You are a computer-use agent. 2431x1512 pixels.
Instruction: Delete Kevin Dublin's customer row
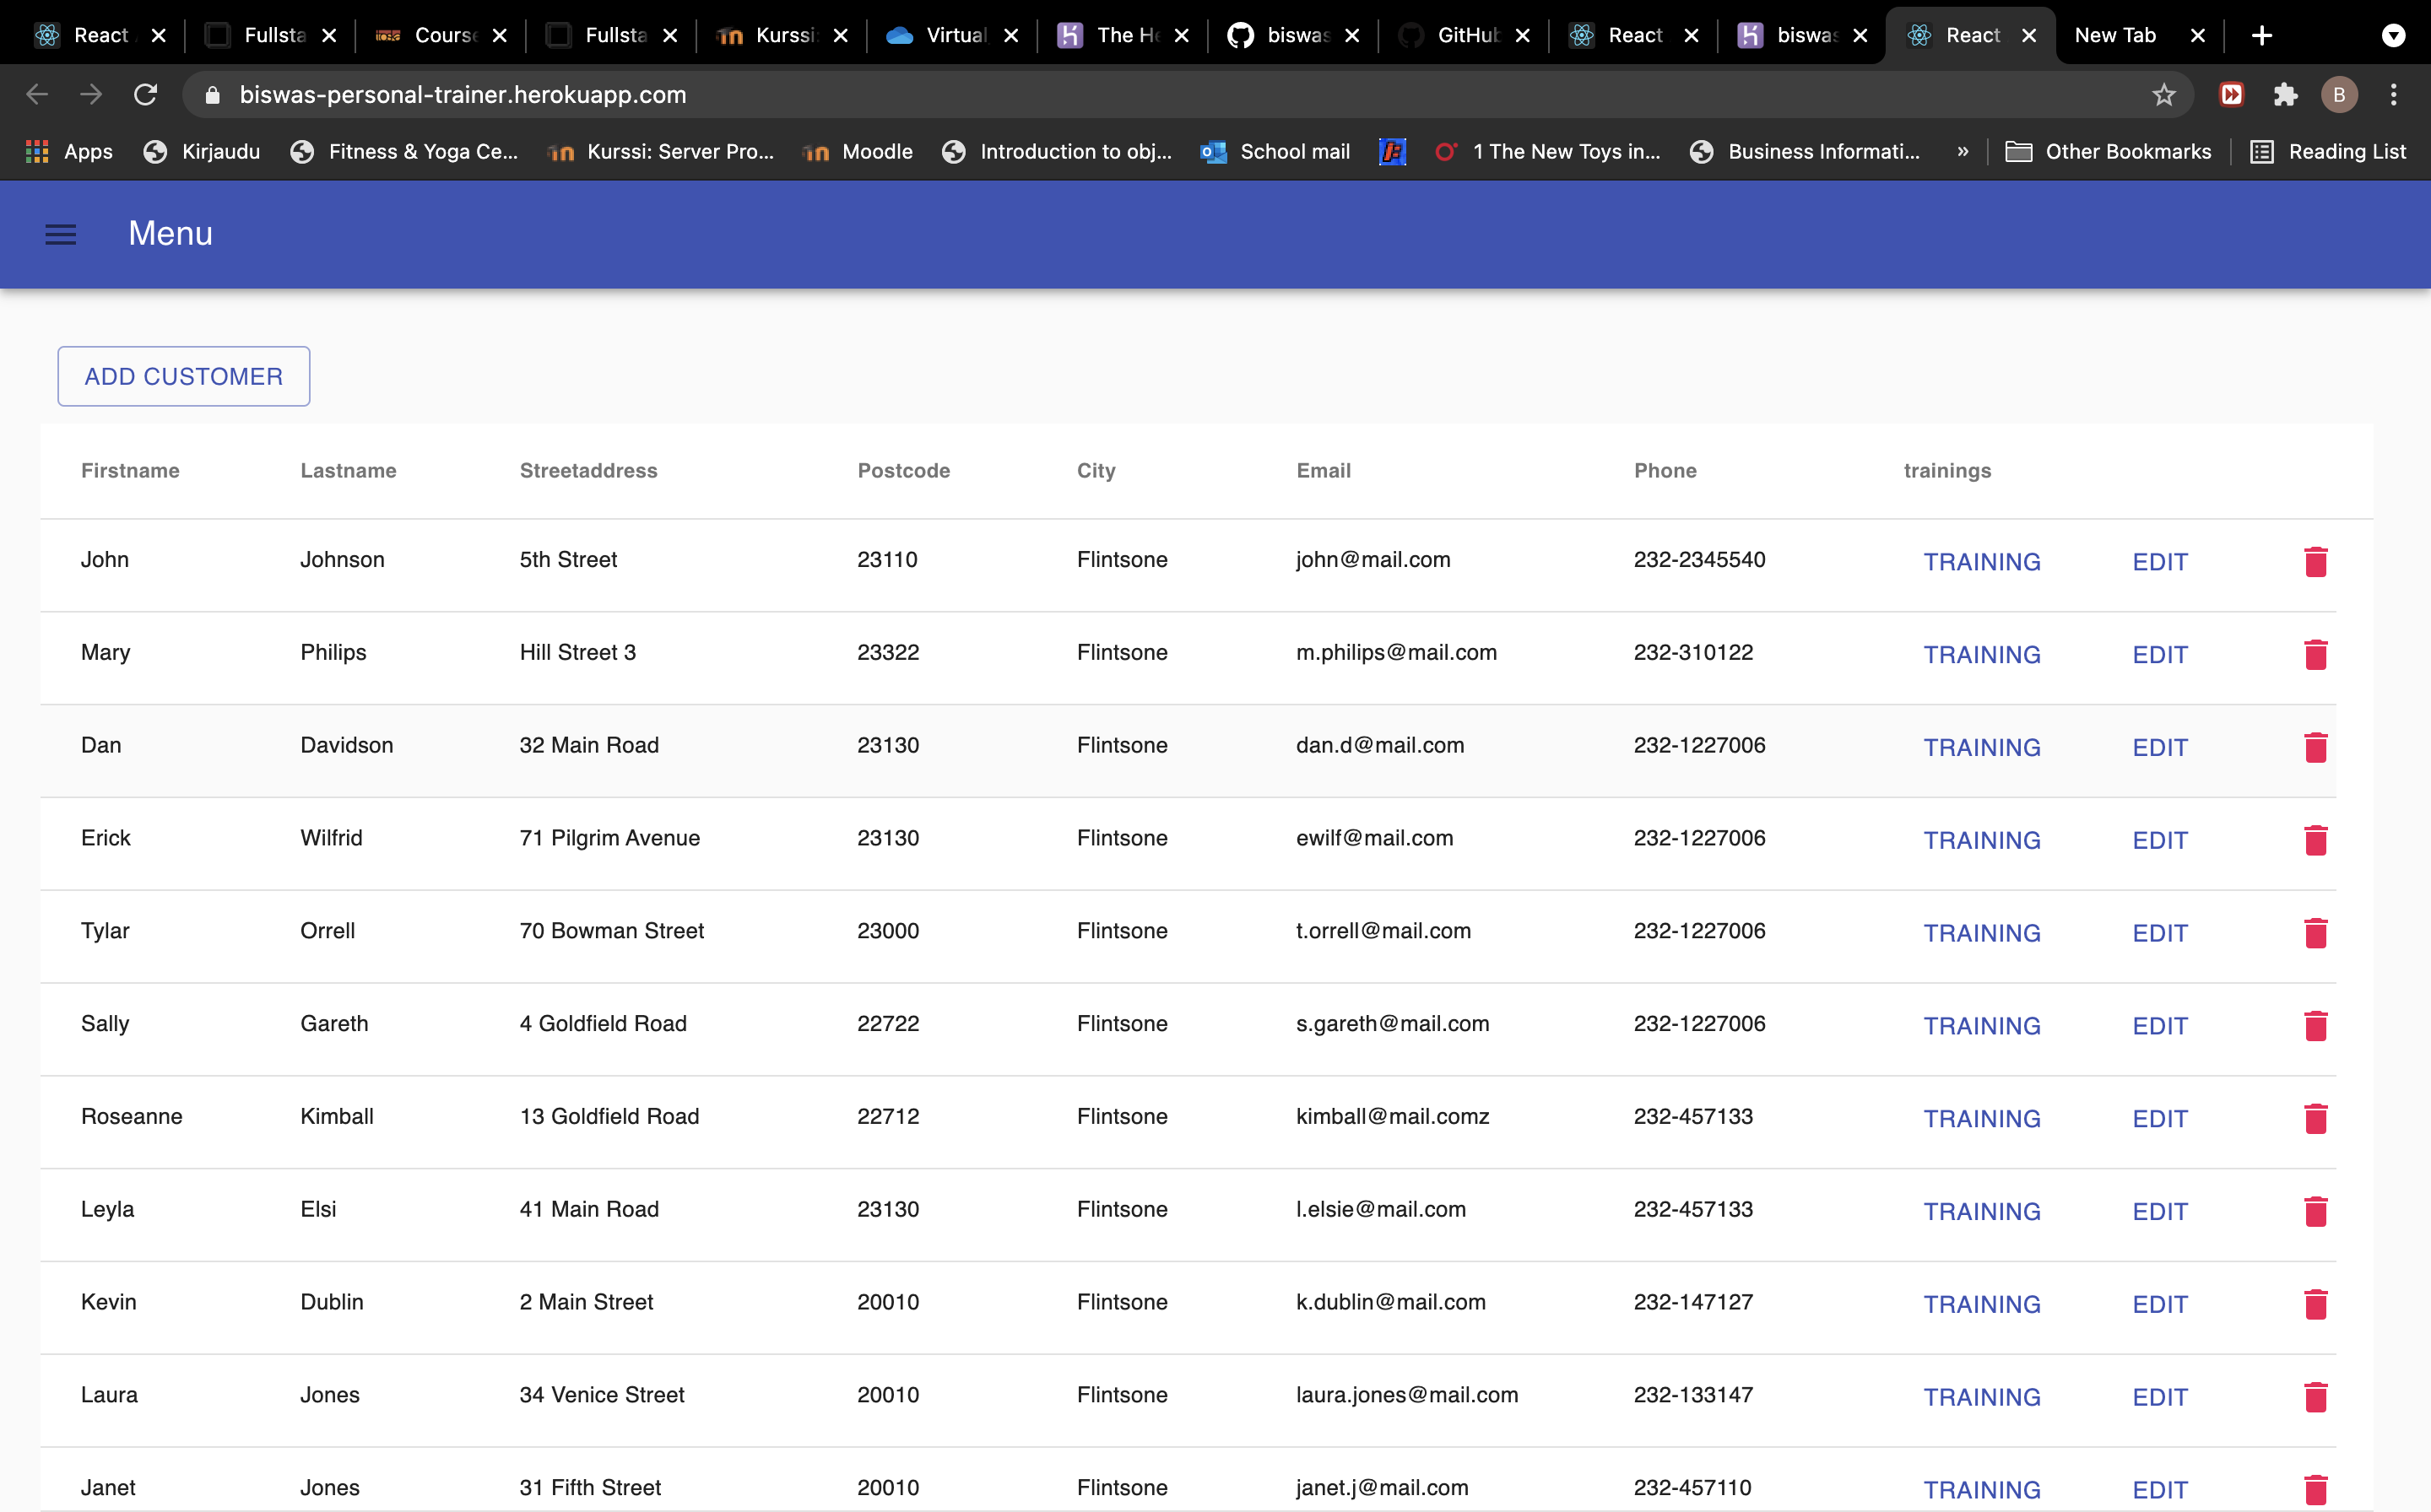2315,1304
